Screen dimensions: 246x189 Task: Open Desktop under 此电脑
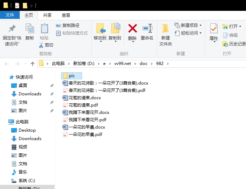tap(24, 130)
